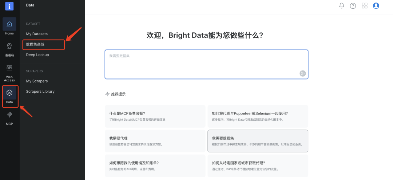This screenshot has width=393, height=180.
Task: Open Deep Lookup menu item
Action: click(x=37, y=55)
